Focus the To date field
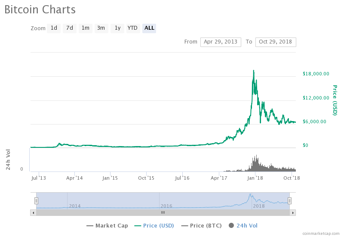The image size is (344, 237). point(276,42)
